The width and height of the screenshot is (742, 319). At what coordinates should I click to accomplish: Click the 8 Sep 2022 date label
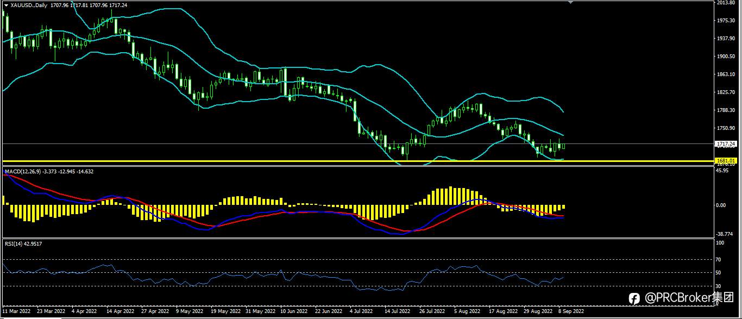(x=570, y=312)
